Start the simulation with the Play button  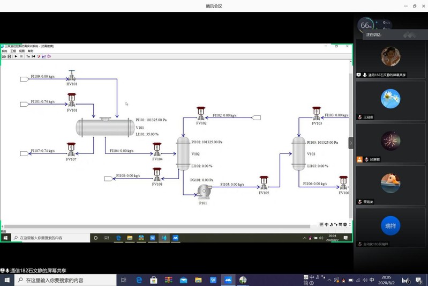16,56
